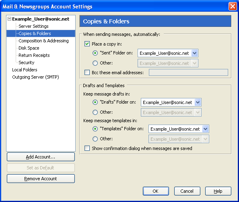Click the Bcc email addresses text field
Image resolution: width=239 pixels, height=202 pixels.
[188, 72]
